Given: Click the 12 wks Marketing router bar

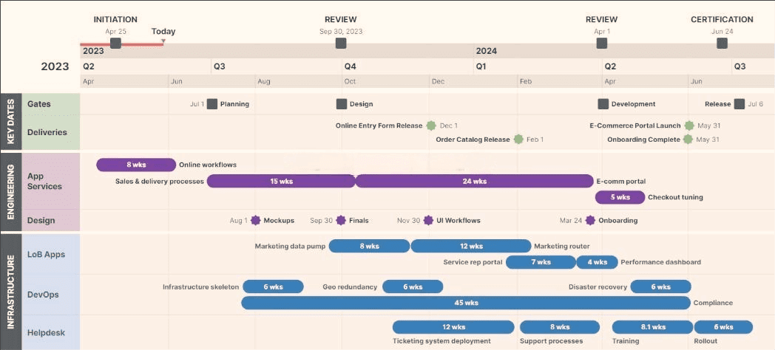Looking at the screenshot, I should (x=471, y=247).
